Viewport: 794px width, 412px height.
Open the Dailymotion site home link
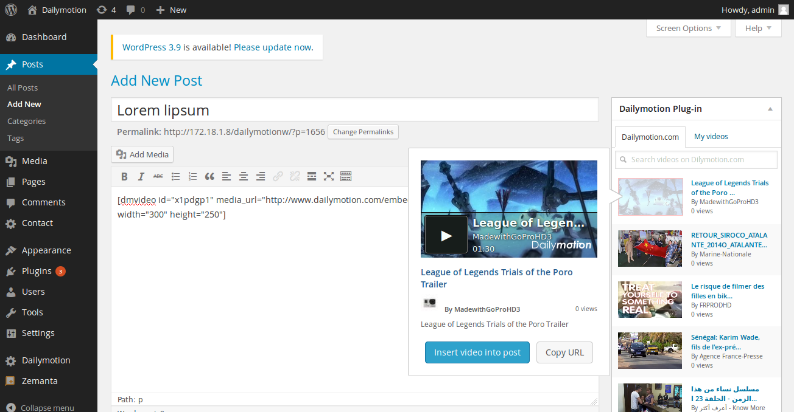[x=57, y=10]
